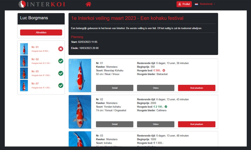
Task: Play Video for koi Nr: 02
Action: pos(156,124)
